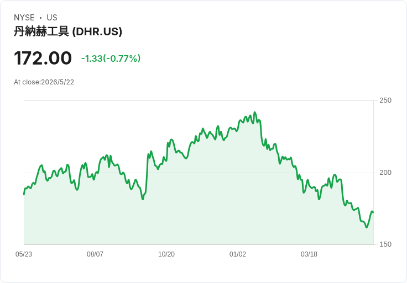Screen dimensions: 407x283
Task: Click the 08/07 date axis label
Action: click(x=95, y=254)
